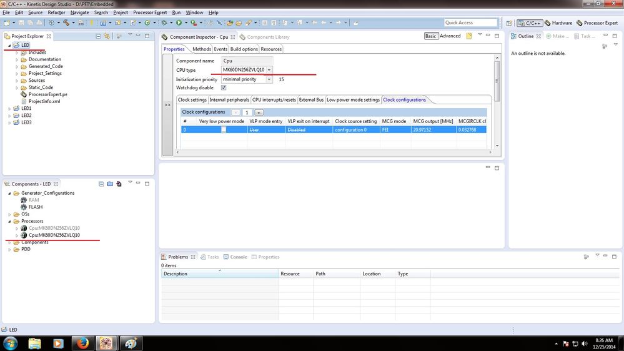Viewport: 624px width, 351px height.
Task: Open the Processor Expert menu
Action: click(x=150, y=12)
